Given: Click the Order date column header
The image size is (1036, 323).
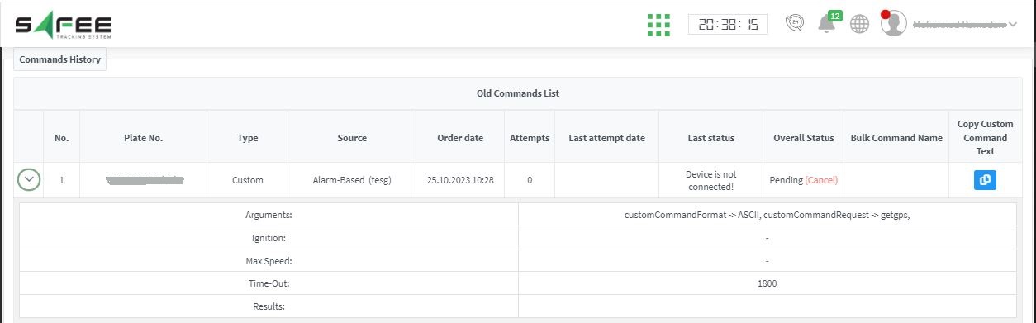Looking at the screenshot, I should (460, 138).
